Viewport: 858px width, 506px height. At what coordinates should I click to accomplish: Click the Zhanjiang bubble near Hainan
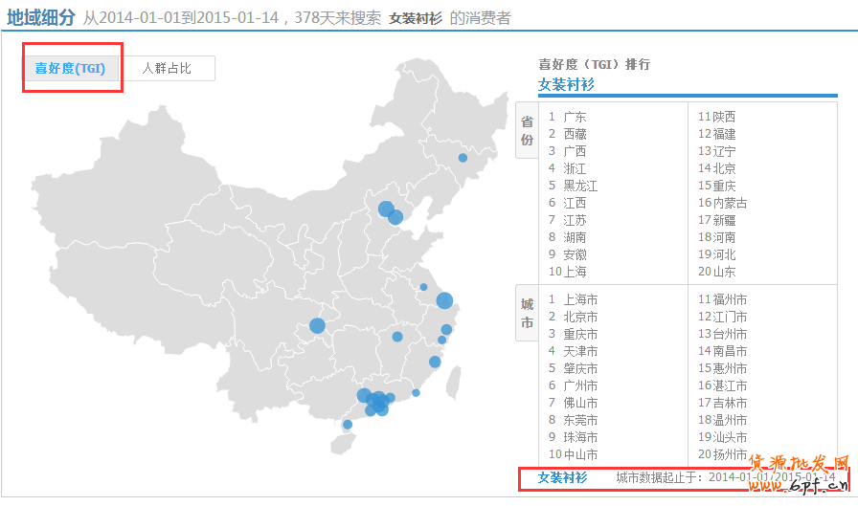coord(347,425)
